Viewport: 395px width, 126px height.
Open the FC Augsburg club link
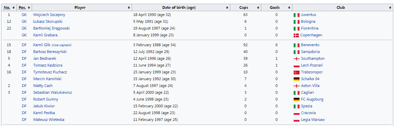tap(312, 100)
